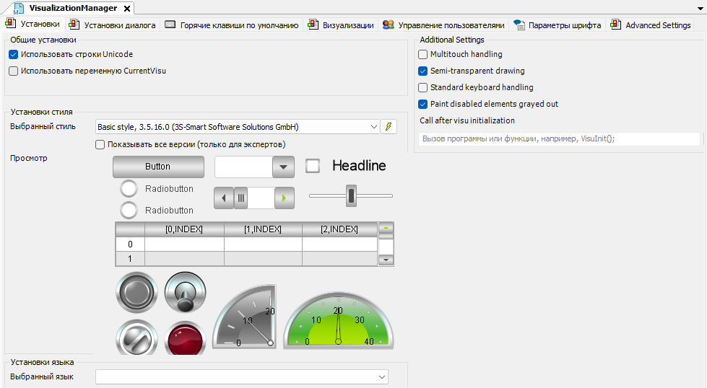Viewport: 707px width, 388px height.
Task: Expand the selected language dropdown
Action: tap(381, 376)
